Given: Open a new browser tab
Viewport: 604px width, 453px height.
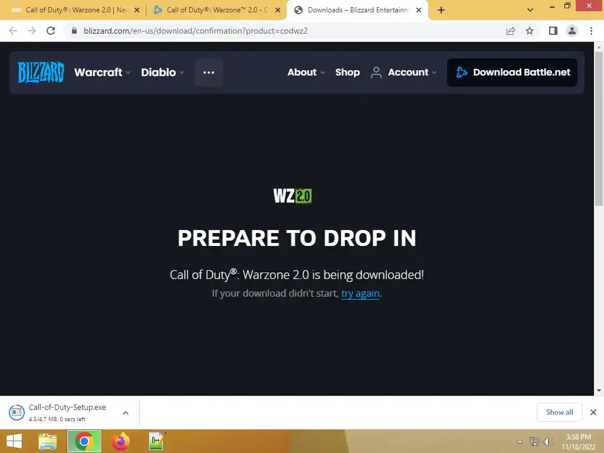Looking at the screenshot, I should tap(441, 10).
